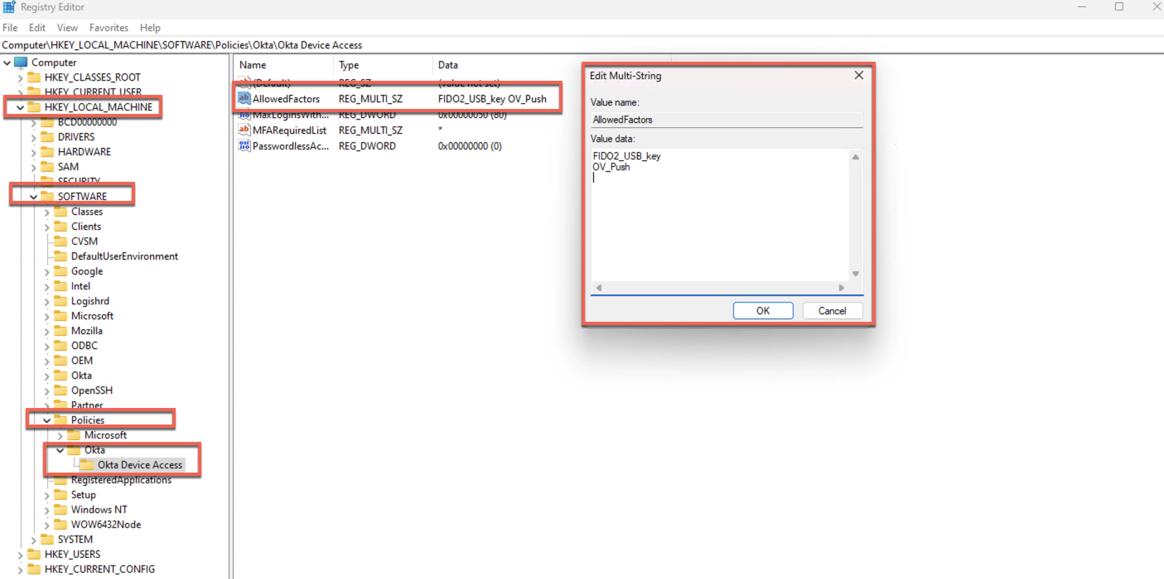Click the Value data scroll-right arrow
The width and height of the screenshot is (1164, 579).
(841, 288)
